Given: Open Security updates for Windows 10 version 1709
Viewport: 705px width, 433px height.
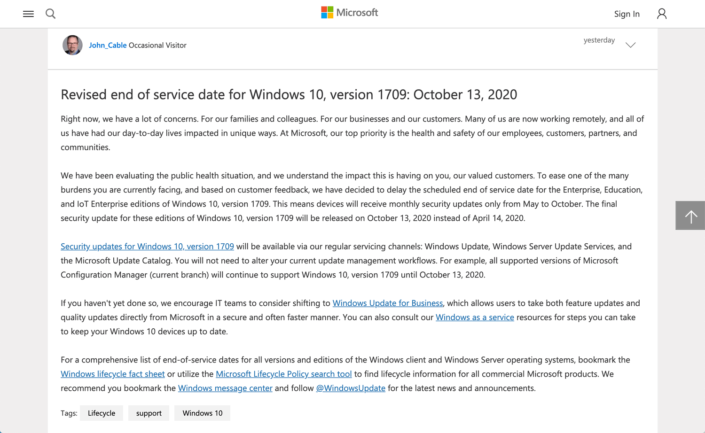Looking at the screenshot, I should [x=147, y=246].
